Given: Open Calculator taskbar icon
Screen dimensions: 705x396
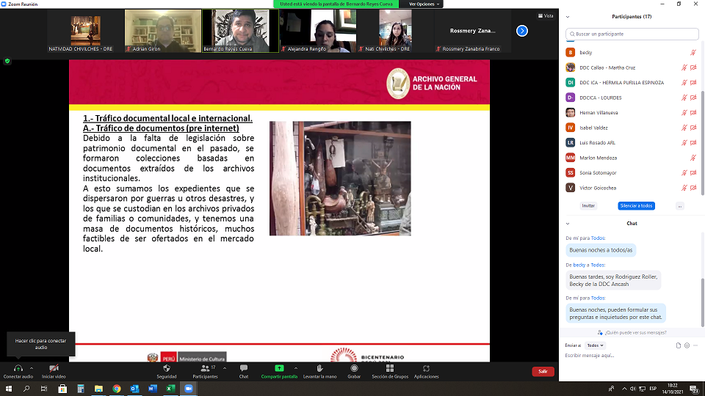Looking at the screenshot, I should click(81, 389).
